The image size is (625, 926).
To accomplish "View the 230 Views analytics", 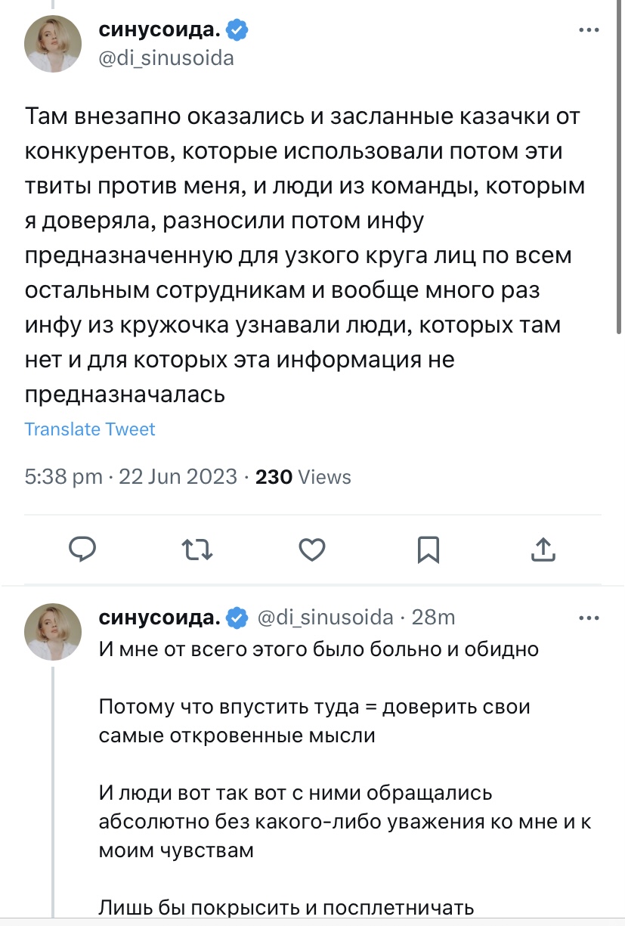I will (304, 477).
